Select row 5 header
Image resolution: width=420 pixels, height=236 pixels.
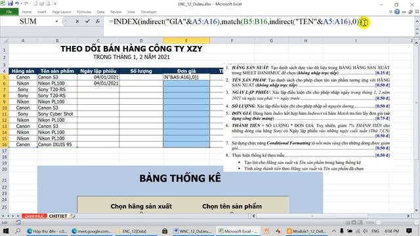(x=5, y=77)
